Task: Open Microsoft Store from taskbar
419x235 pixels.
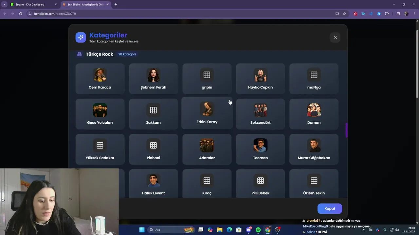Action: (x=239, y=230)
